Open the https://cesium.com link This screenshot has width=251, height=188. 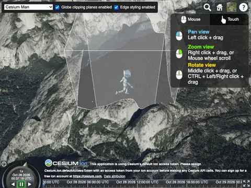pos(87,177)
